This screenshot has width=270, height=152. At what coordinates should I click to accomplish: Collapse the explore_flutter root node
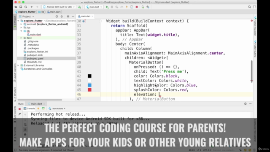pyautogui.click(x=18, y=21)
